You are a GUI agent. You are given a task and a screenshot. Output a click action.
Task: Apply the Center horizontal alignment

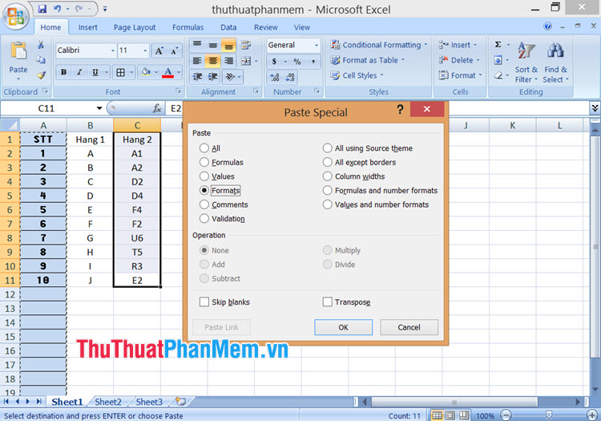coord(212,61)
